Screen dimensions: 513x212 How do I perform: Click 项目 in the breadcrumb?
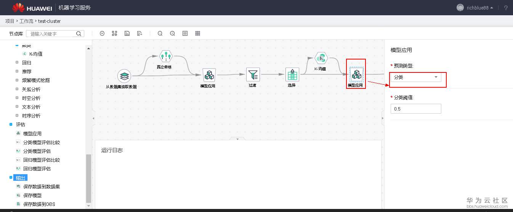click(10, 21)
